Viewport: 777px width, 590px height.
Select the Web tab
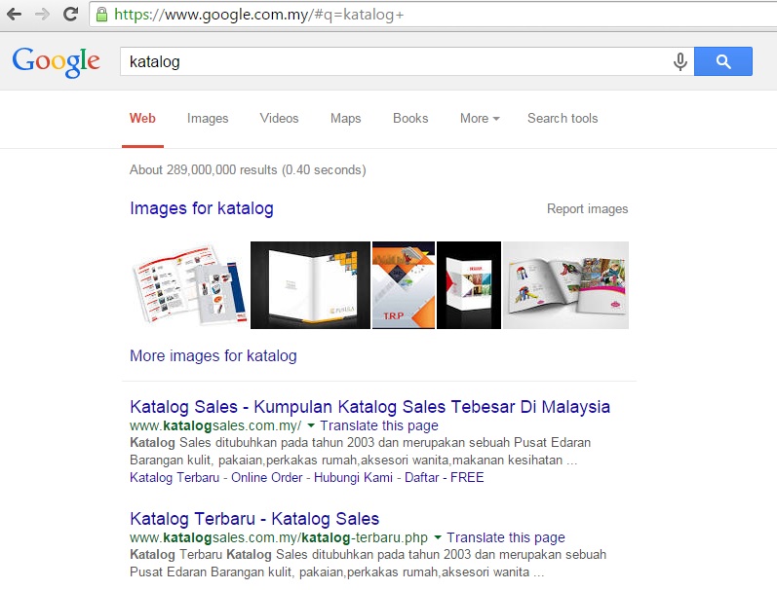[x=142, y=119]
